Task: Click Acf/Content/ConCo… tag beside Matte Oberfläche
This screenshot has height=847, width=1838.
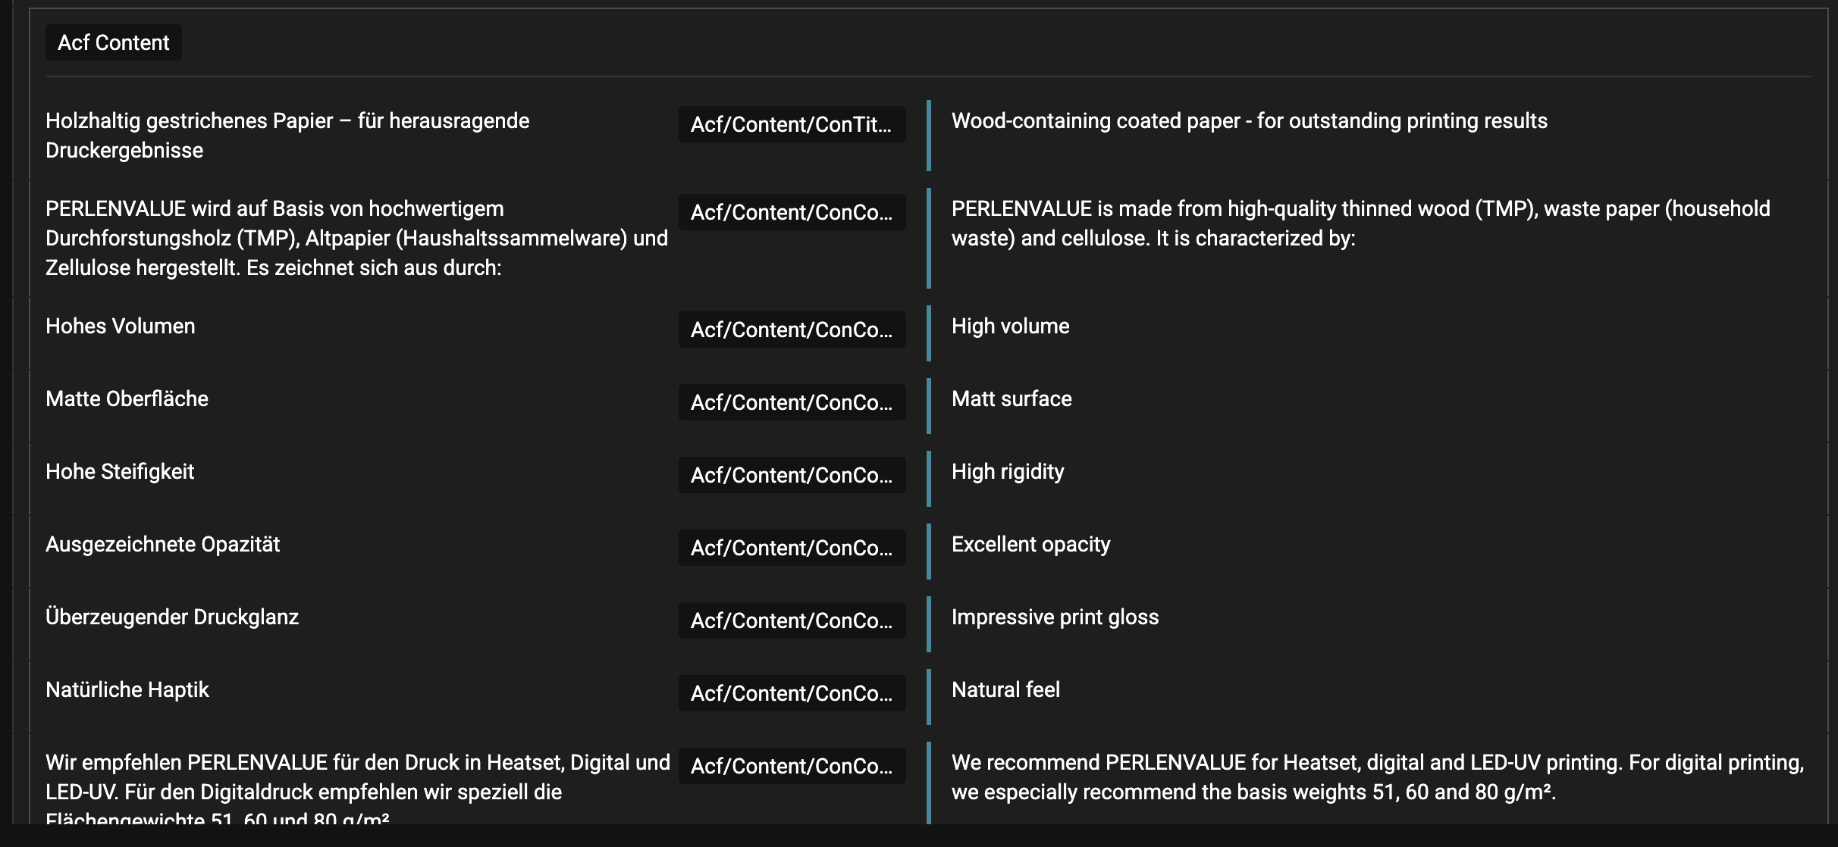Action: point(792,402)
